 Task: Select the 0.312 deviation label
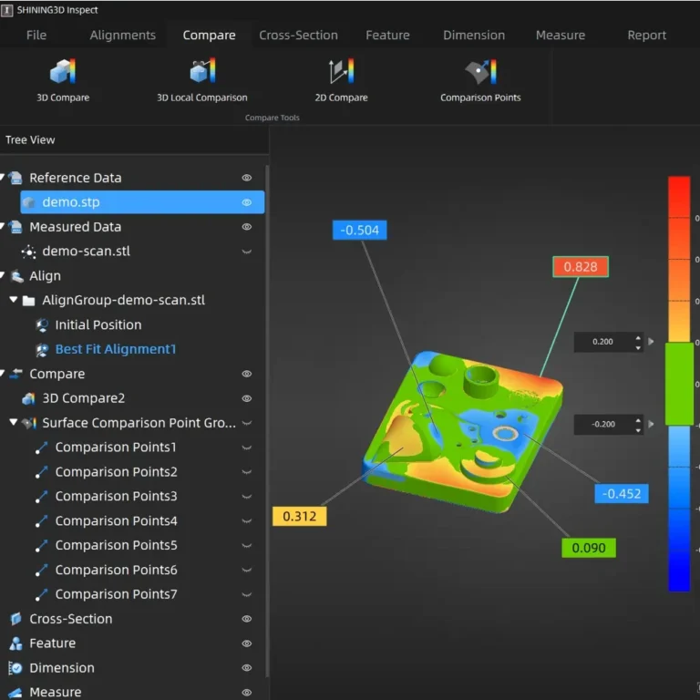point(299,516)
